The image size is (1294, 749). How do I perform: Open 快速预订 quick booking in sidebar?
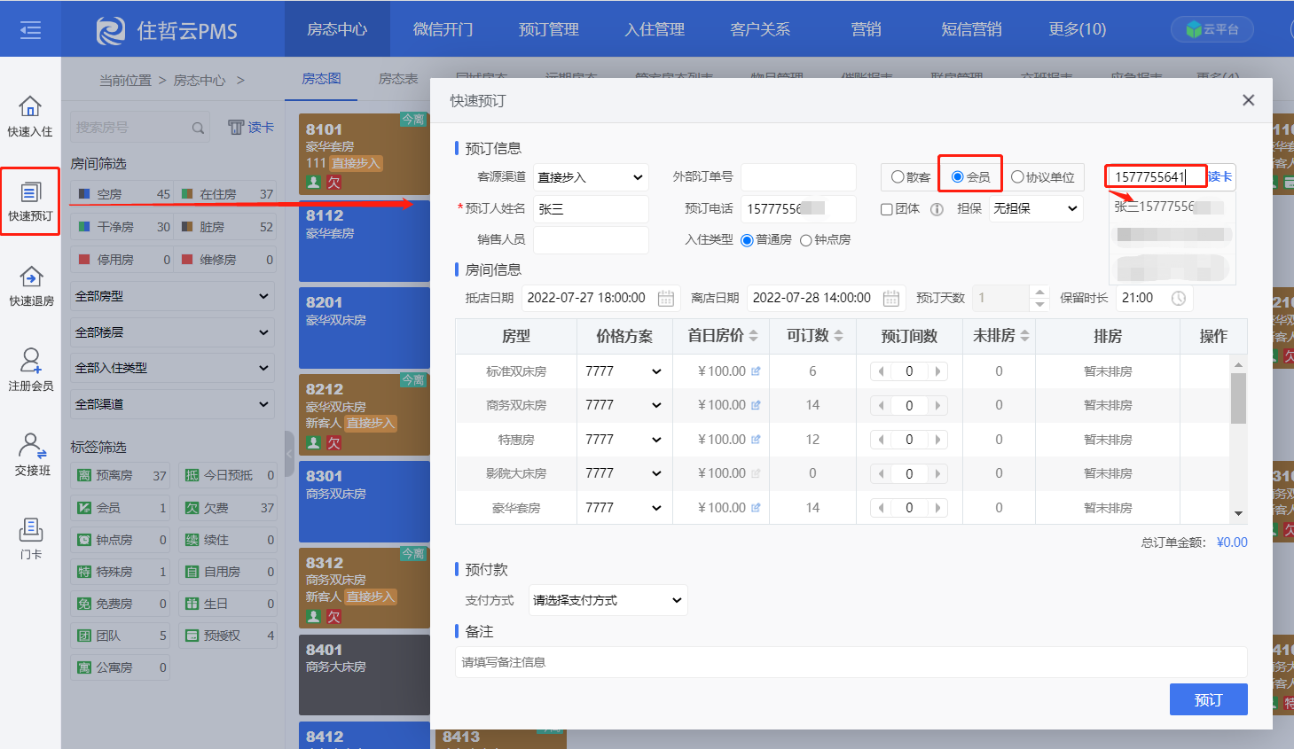[30, 201]
